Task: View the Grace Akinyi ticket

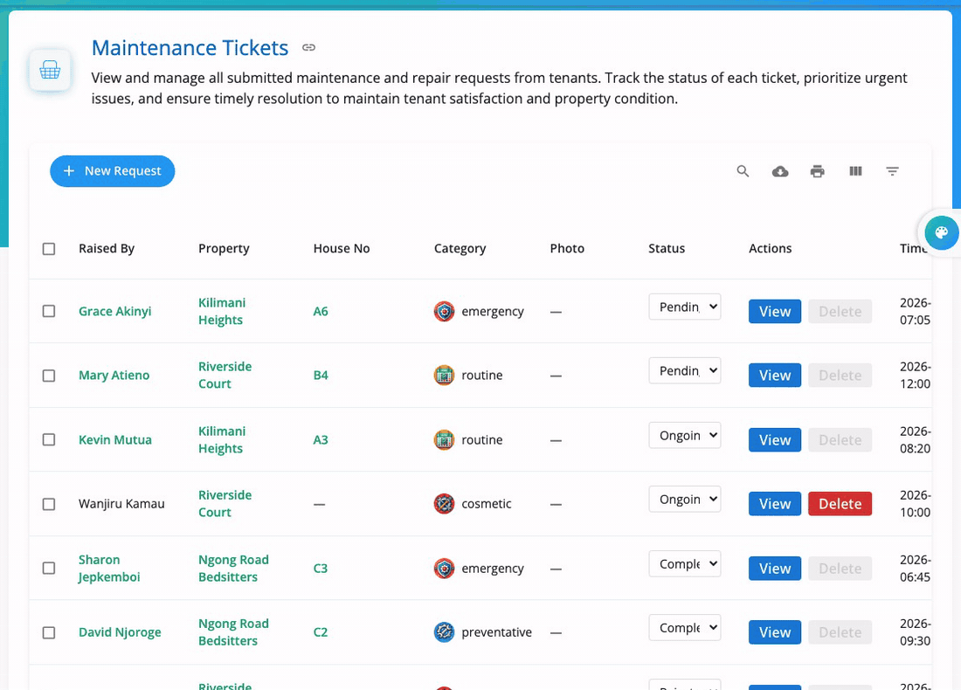Action: click(x=775, y=311)
